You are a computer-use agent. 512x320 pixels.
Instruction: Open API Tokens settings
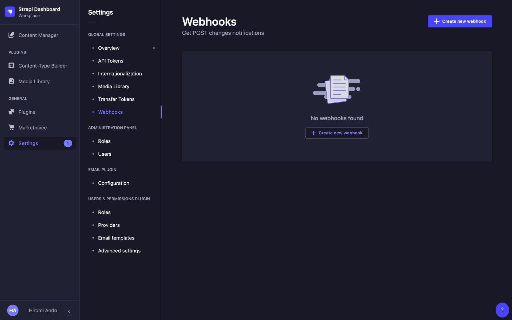click(111, 61)
